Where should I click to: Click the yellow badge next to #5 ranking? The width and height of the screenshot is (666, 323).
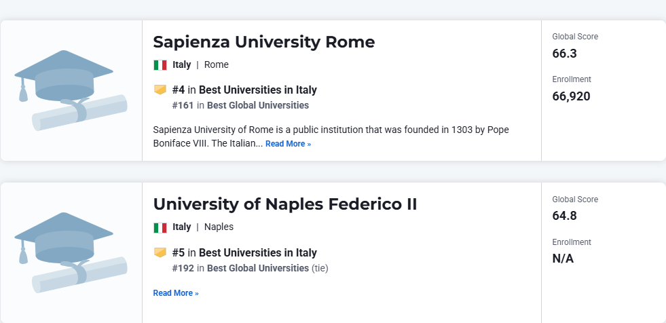(x=160, y=252)
